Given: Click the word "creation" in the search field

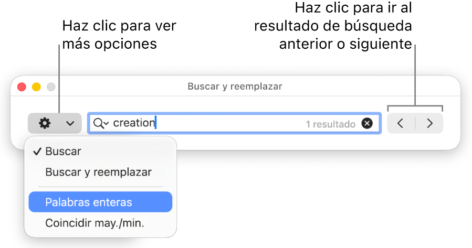Looking at the screenshot, I should coord(134,123).
